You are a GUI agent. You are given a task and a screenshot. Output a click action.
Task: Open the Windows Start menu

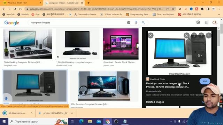pyautogui.click(x=4, y=122)
